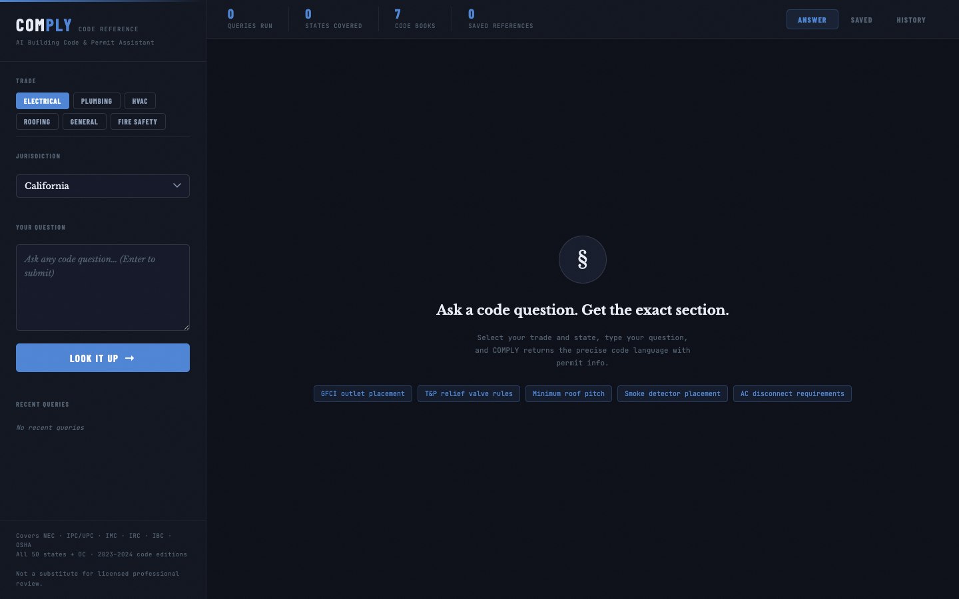Enable the PLUMBING trade filter

97,100
